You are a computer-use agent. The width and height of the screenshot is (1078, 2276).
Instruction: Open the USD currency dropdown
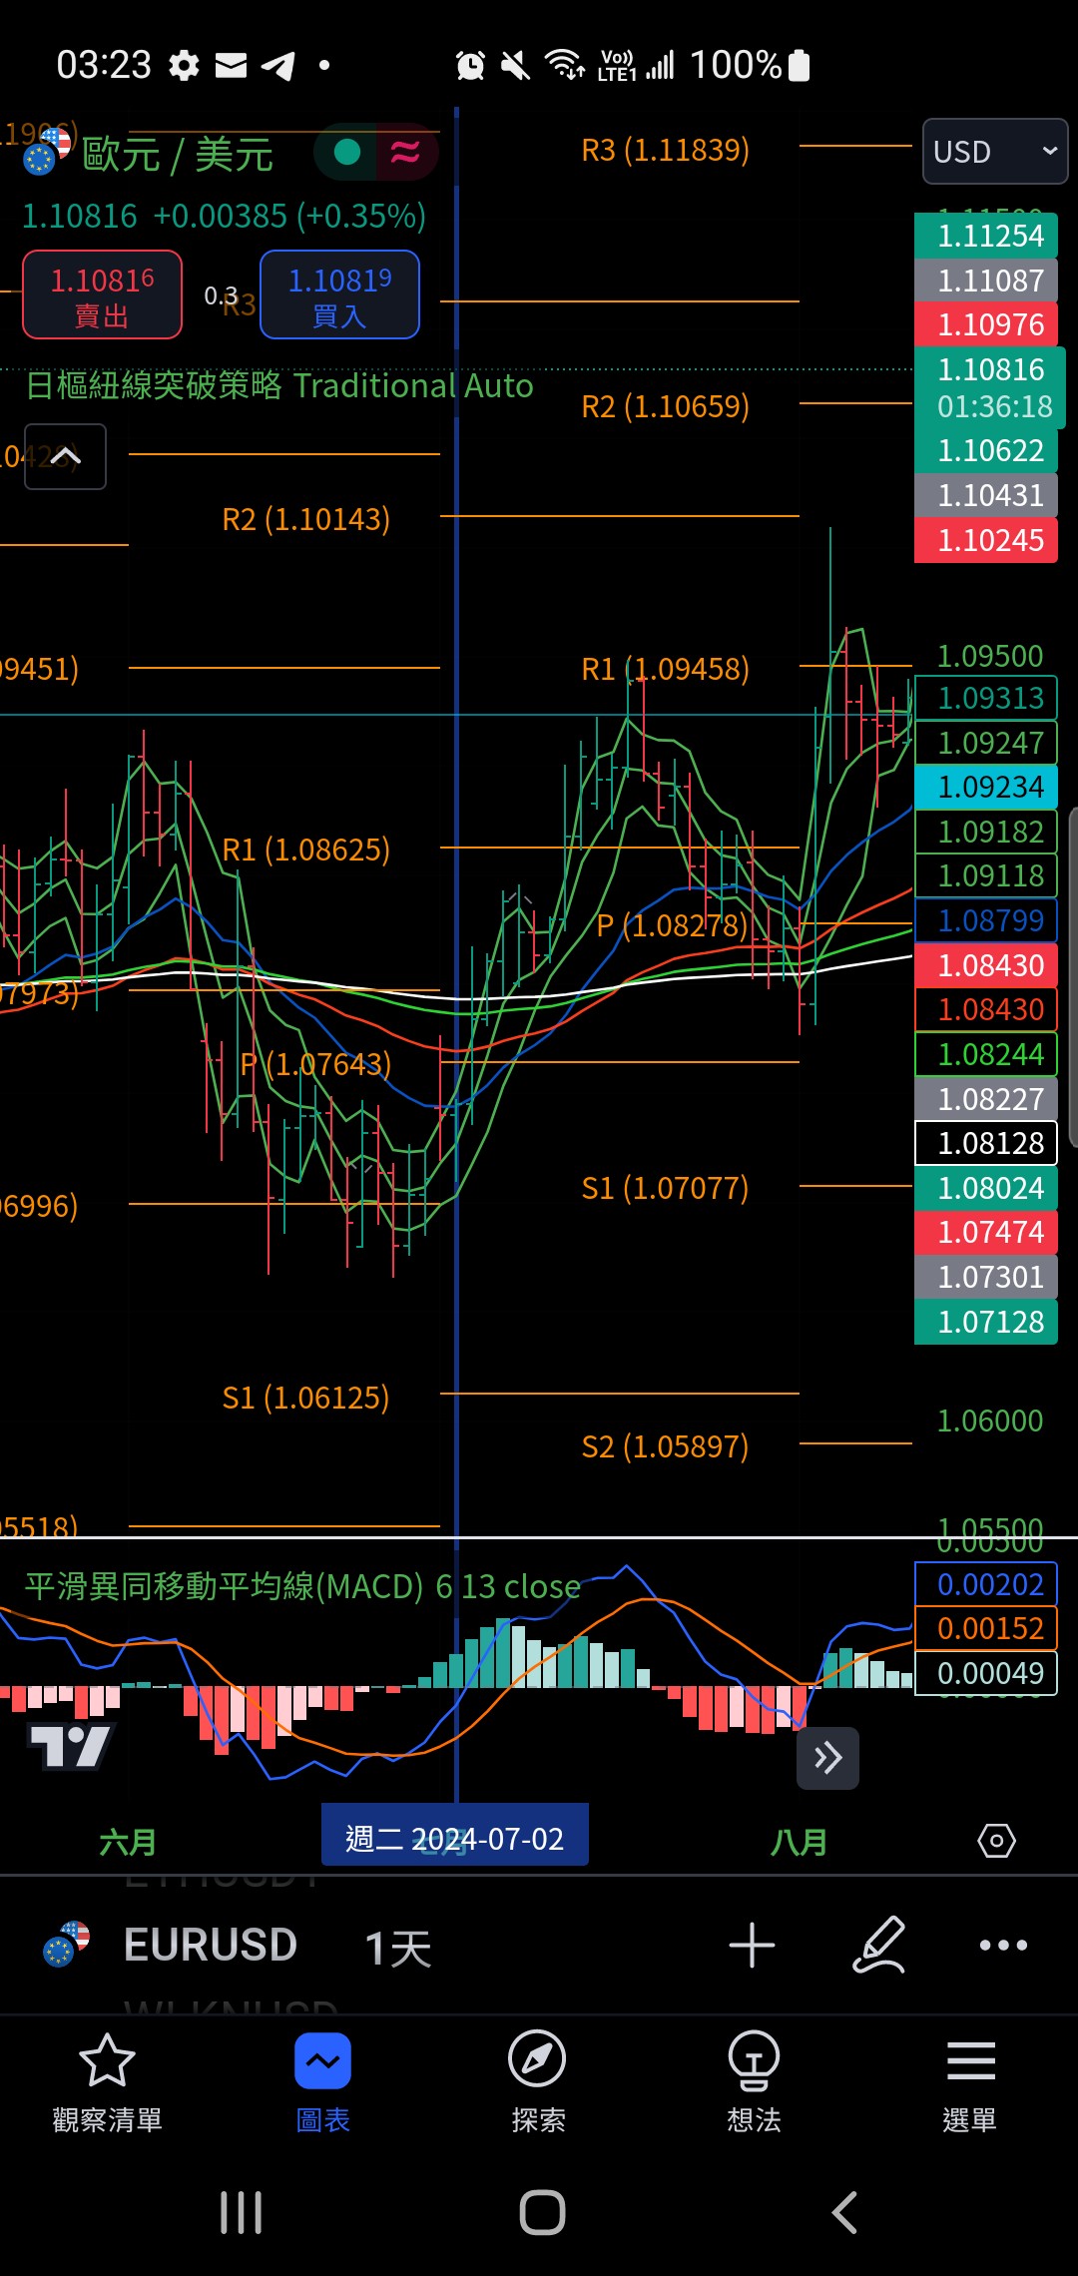tap(995, 152)
